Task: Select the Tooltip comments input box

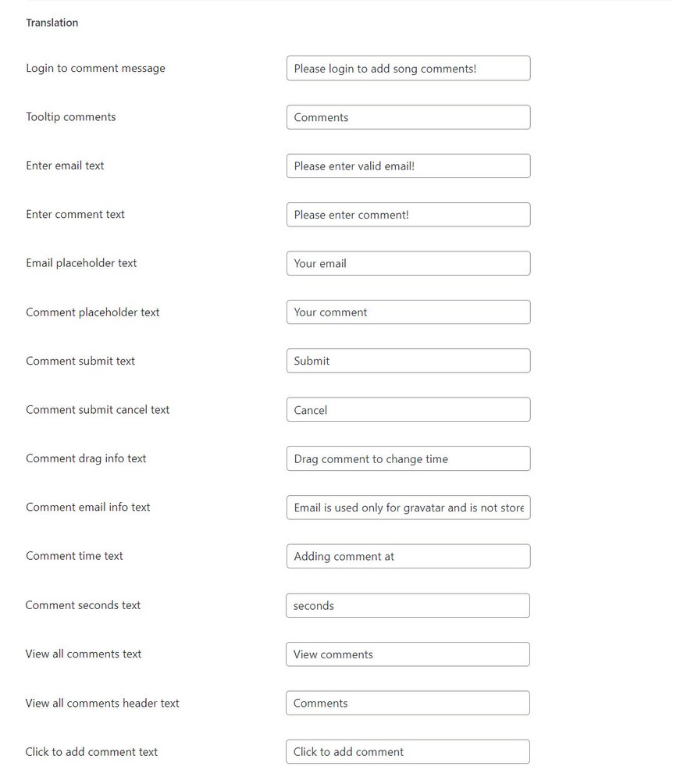Action: coord(408,117)
